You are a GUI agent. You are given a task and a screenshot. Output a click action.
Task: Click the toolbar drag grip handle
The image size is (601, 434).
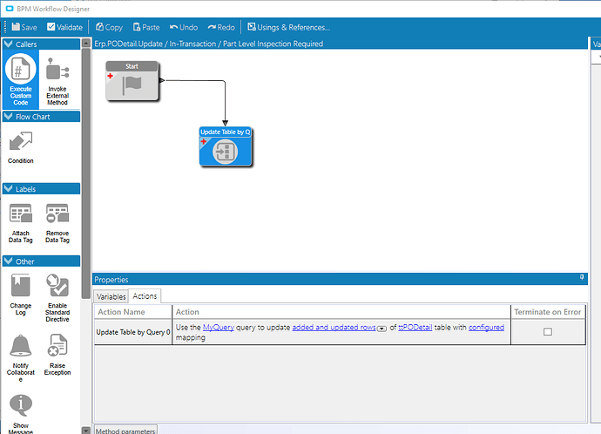5,27
